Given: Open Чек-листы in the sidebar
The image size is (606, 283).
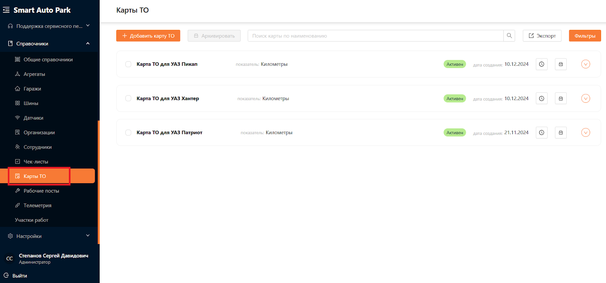Looking at the screenshot, I should point(36,162).
